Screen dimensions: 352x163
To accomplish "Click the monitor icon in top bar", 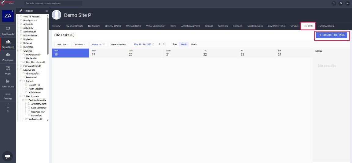I will coord(341,3).
